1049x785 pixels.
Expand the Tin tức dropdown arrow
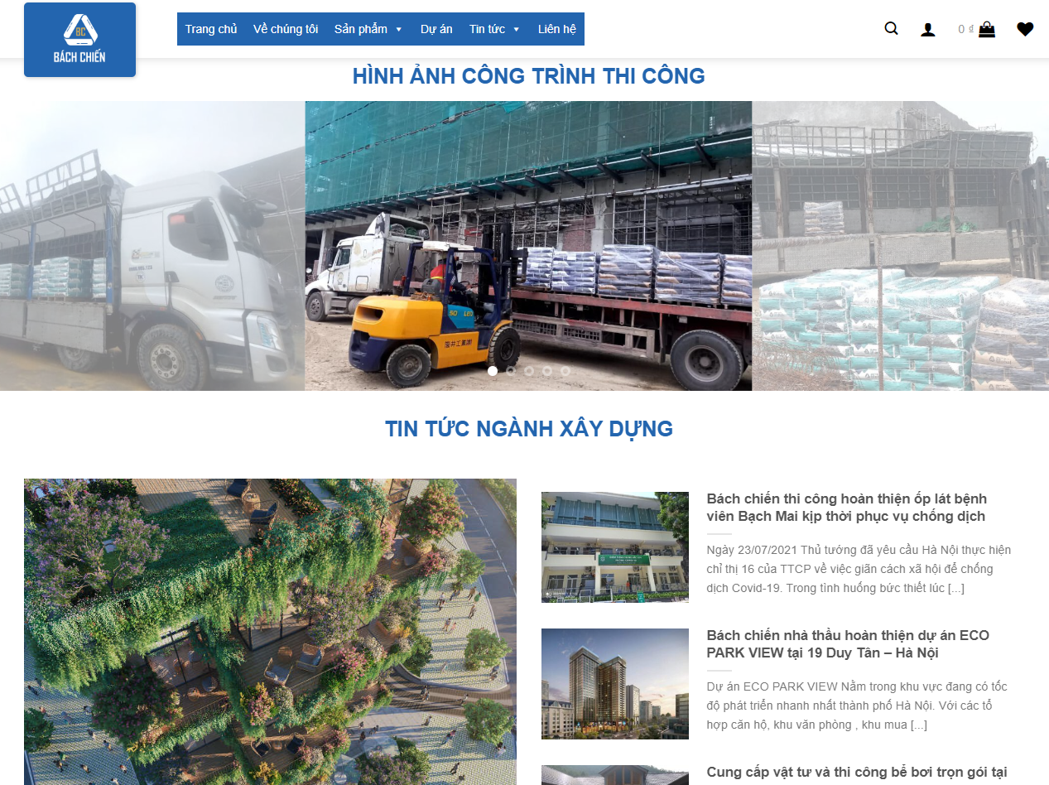click(517, 30)
